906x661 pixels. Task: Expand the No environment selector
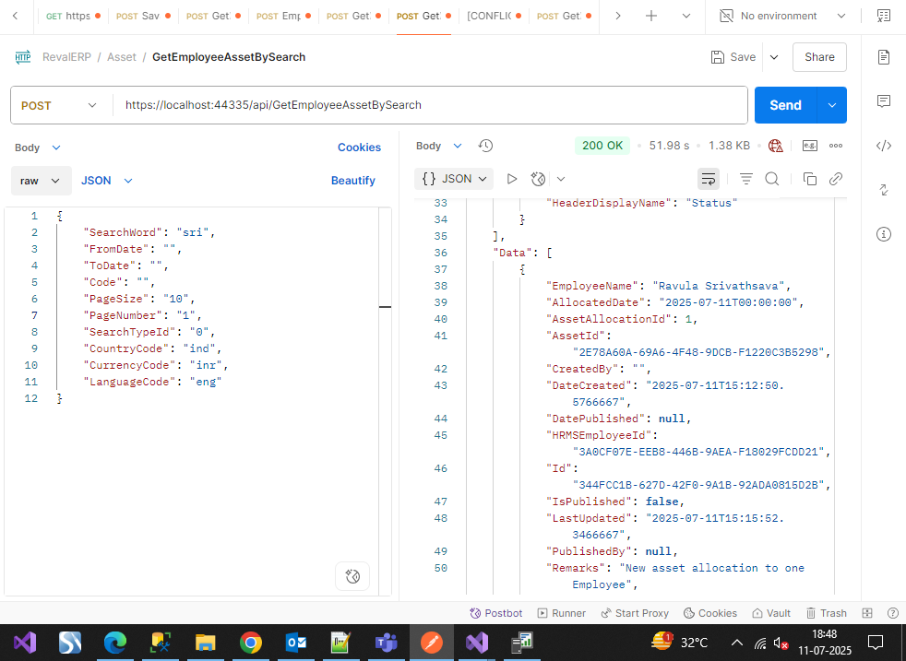[x=781, y=16]
